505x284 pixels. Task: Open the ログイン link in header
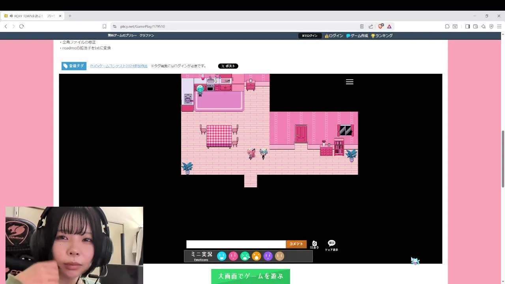coord(334,35)
